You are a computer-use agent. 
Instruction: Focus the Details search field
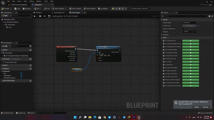[x=184, y=16]
